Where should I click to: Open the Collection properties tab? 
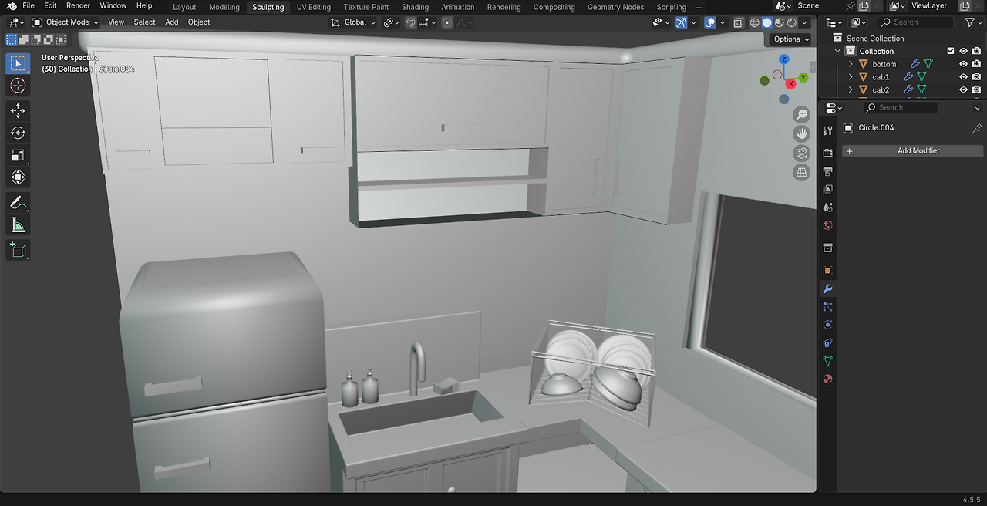pos(827,248)
